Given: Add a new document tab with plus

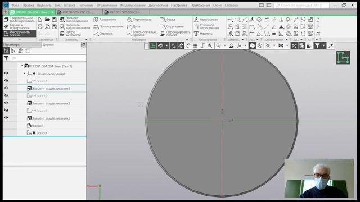Looking at the screenshot, I should tap(6, 12).
